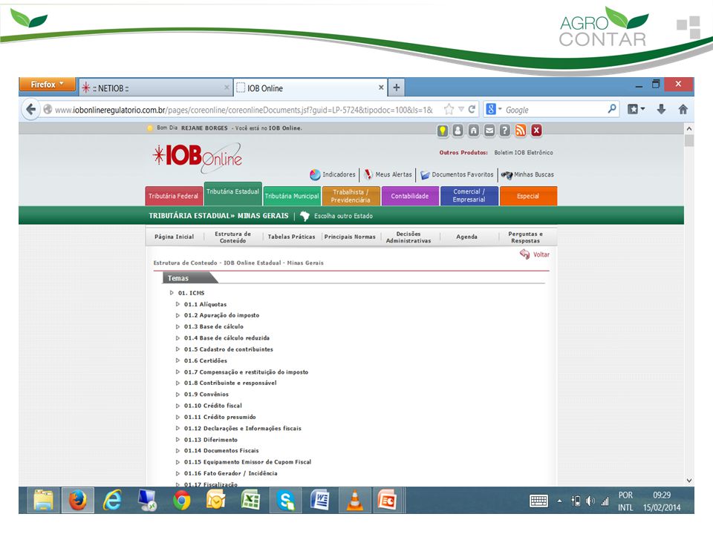Screen dimensions: 713x534
Task: Open Tabelas Práticas menu item
Action: tap(291, 237)
